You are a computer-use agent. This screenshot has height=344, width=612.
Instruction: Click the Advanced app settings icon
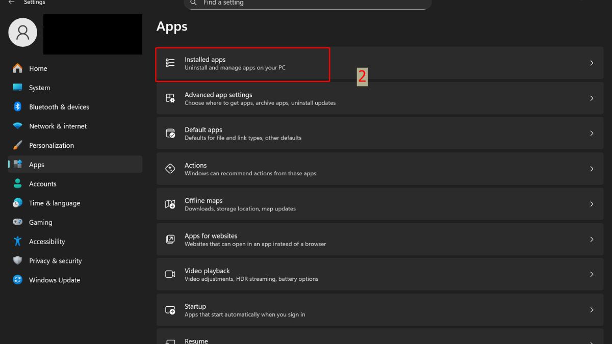point(170,98)
